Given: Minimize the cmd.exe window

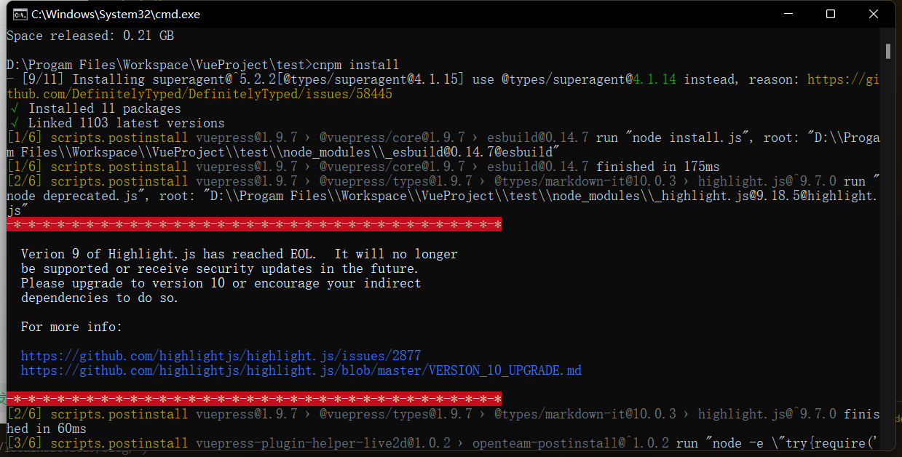Looking at the screenshot, I should pyautogui.click(x=788, y=14).
